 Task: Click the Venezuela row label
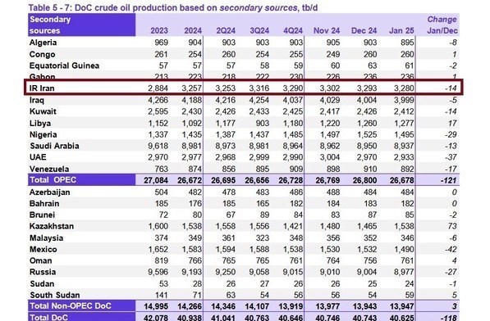tap(49, 169)
